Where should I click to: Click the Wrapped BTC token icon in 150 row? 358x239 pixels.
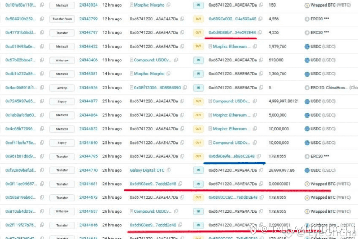point(307,5)
